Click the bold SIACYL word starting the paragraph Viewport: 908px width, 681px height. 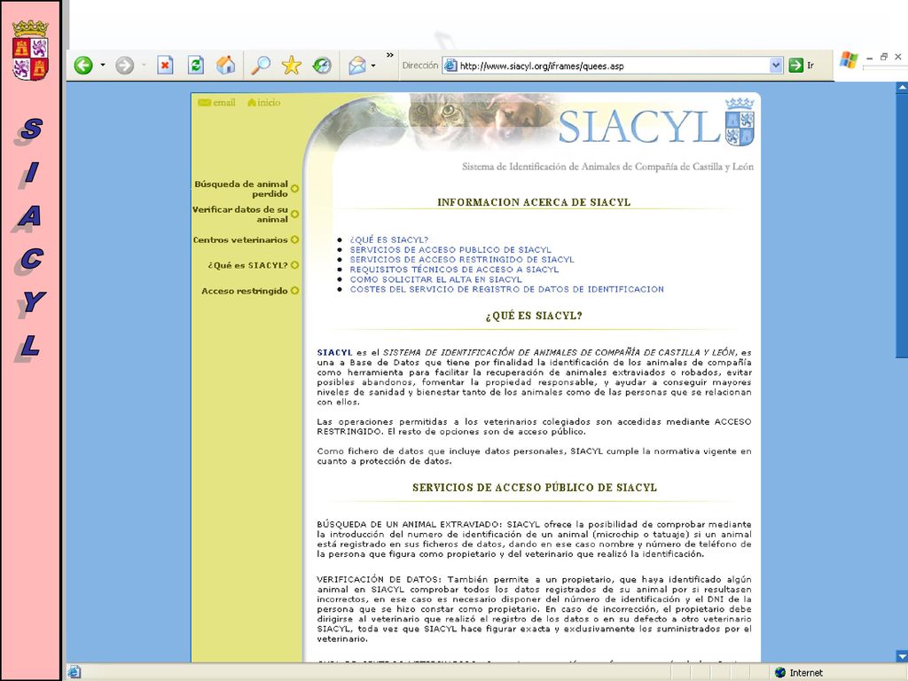click(334, 352)
